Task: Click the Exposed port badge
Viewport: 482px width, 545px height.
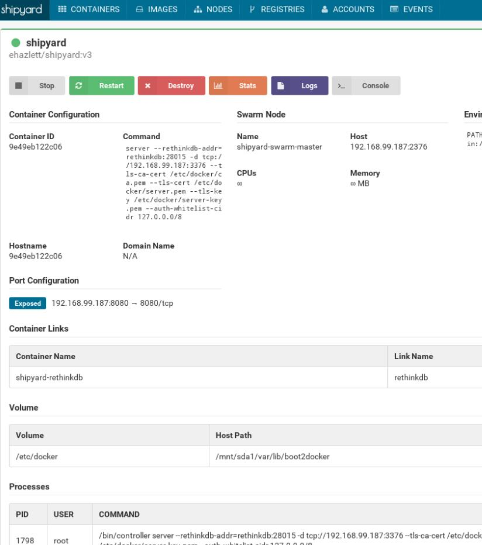Action: click(x=27, y=303)
